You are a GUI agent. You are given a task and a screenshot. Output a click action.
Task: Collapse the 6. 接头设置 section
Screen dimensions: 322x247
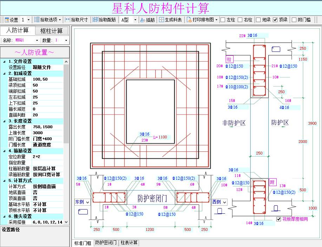(x=4, y=216)
